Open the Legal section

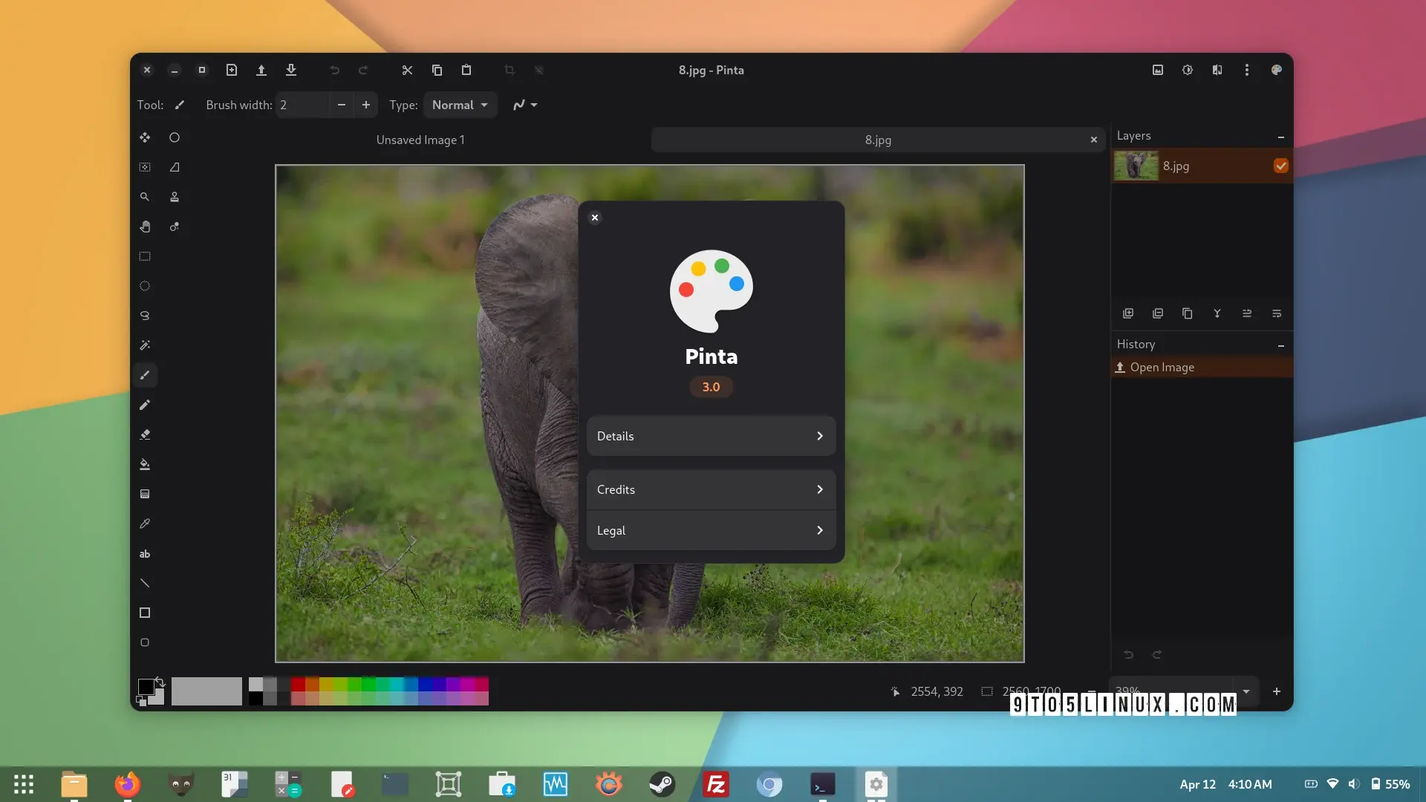711,530
